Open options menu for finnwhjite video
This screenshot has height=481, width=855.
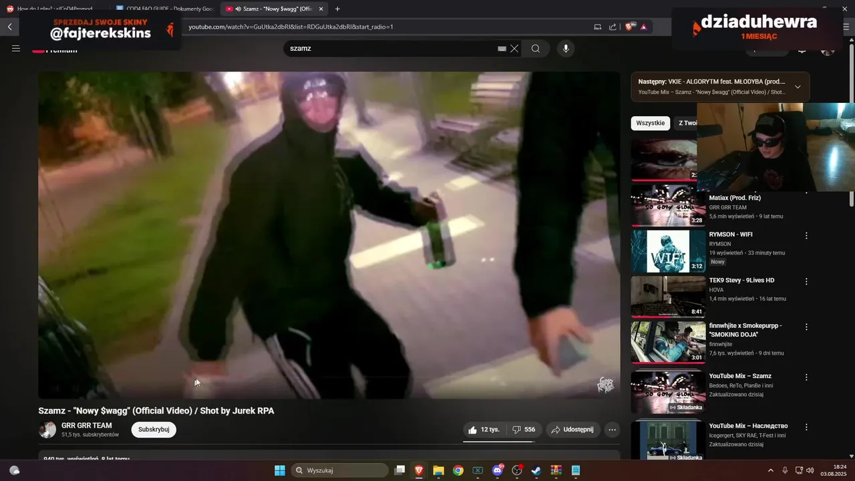[x=806, y=327]
